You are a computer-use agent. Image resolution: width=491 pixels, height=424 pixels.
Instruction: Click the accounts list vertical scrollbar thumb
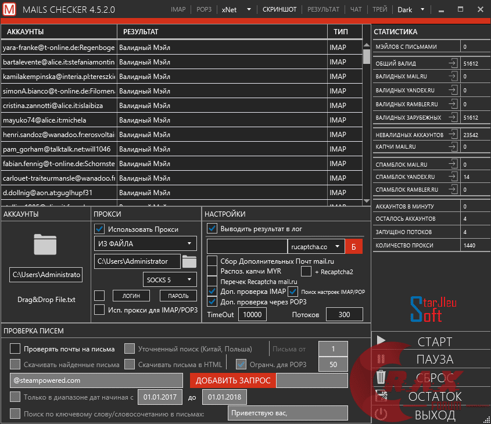(x=366, y=56)
